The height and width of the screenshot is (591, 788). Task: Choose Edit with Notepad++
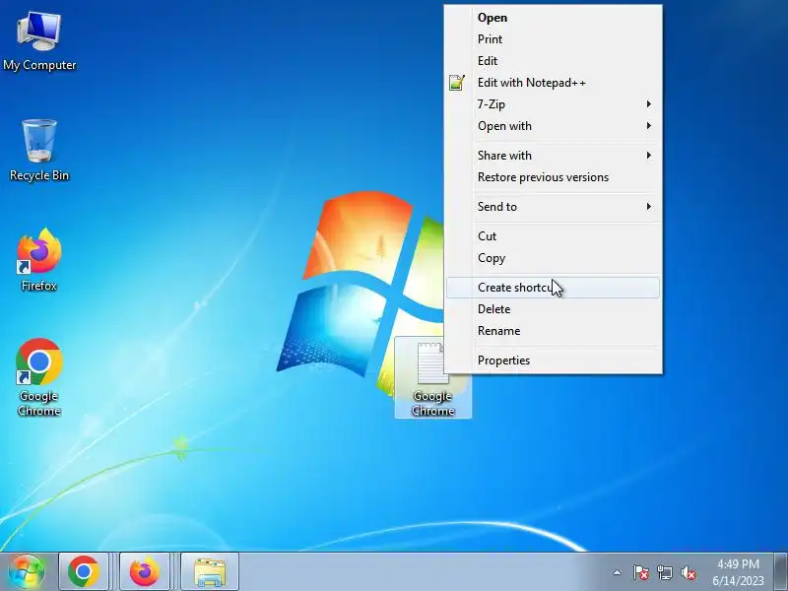pos(553,83)
